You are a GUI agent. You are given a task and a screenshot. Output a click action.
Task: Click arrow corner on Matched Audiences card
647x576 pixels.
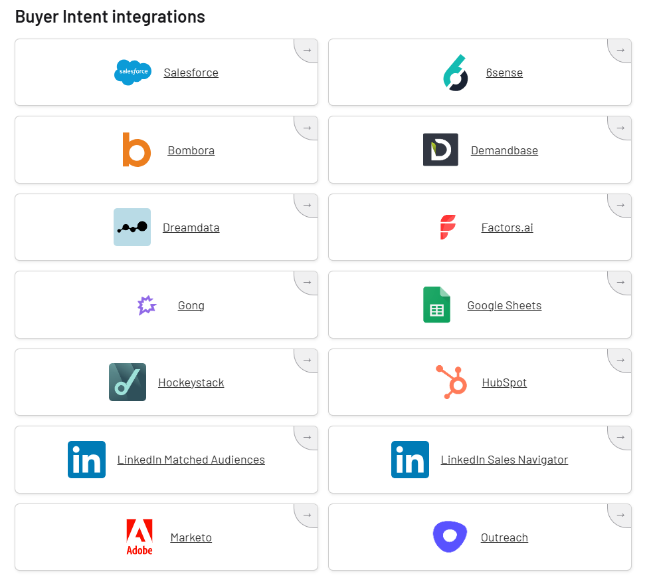tap(307, 437)
